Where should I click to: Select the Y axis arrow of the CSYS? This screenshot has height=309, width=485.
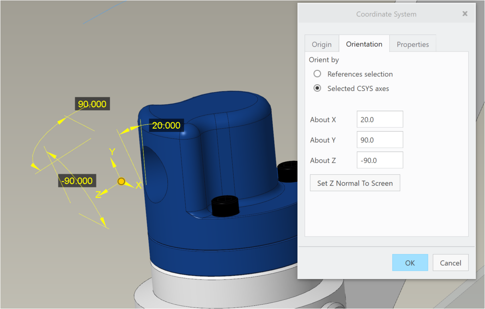point(114,162)
